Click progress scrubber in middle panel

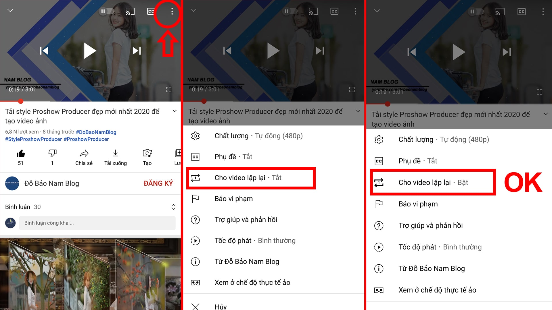tap(204, 101)
